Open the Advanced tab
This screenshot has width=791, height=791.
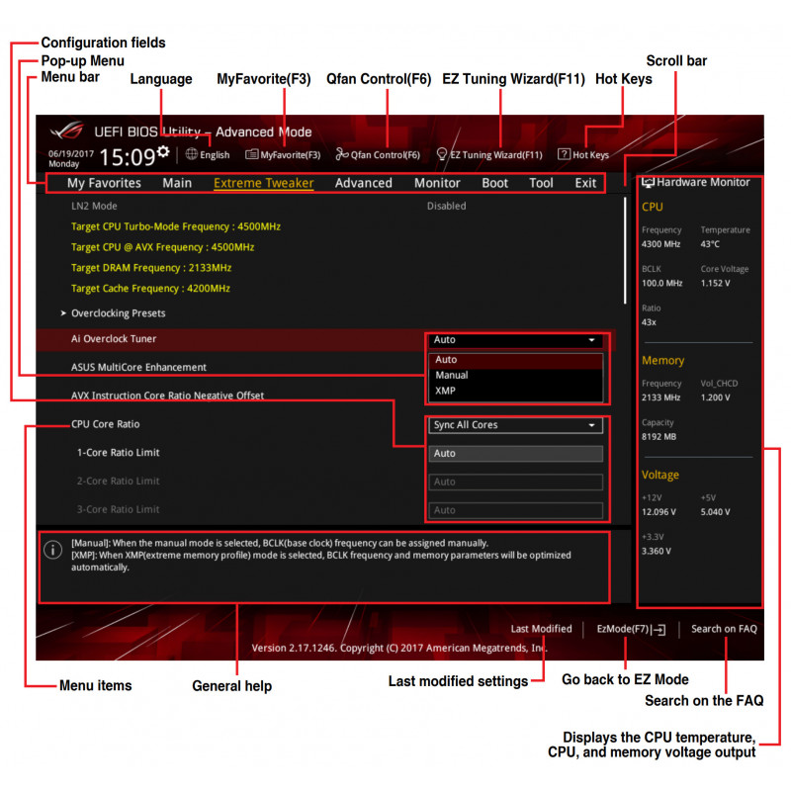(363, 183)
